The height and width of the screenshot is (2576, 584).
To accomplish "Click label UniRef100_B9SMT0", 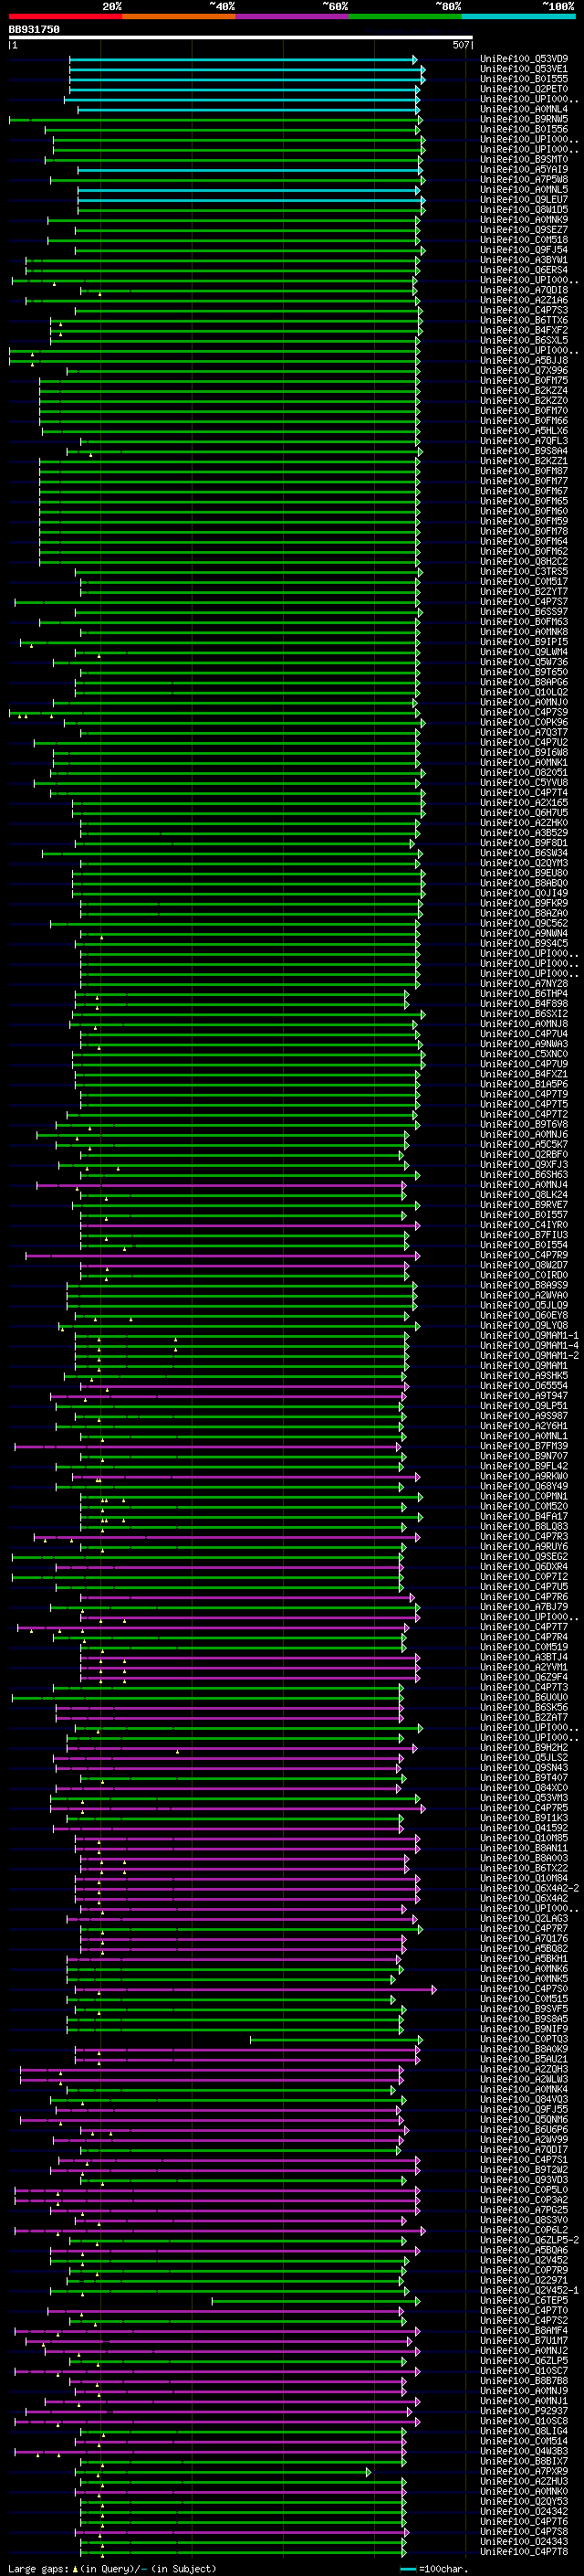I will [524, 159].
